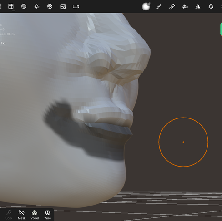This screenshot has width=222, height=221.
Task: Open the Symmetry triangle menu
Action: [x=198, y=6]
